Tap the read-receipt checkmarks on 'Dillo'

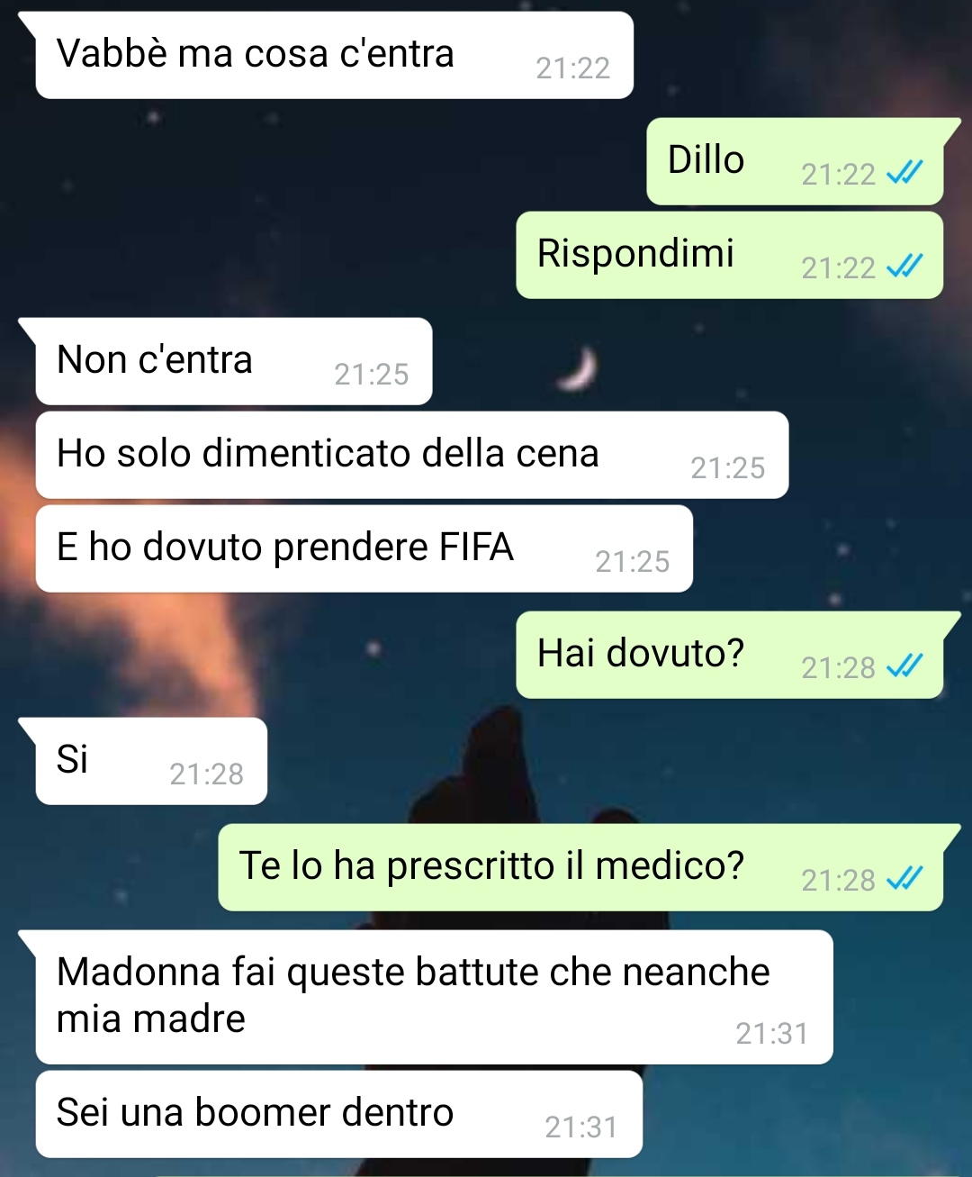tap(904, 172)
